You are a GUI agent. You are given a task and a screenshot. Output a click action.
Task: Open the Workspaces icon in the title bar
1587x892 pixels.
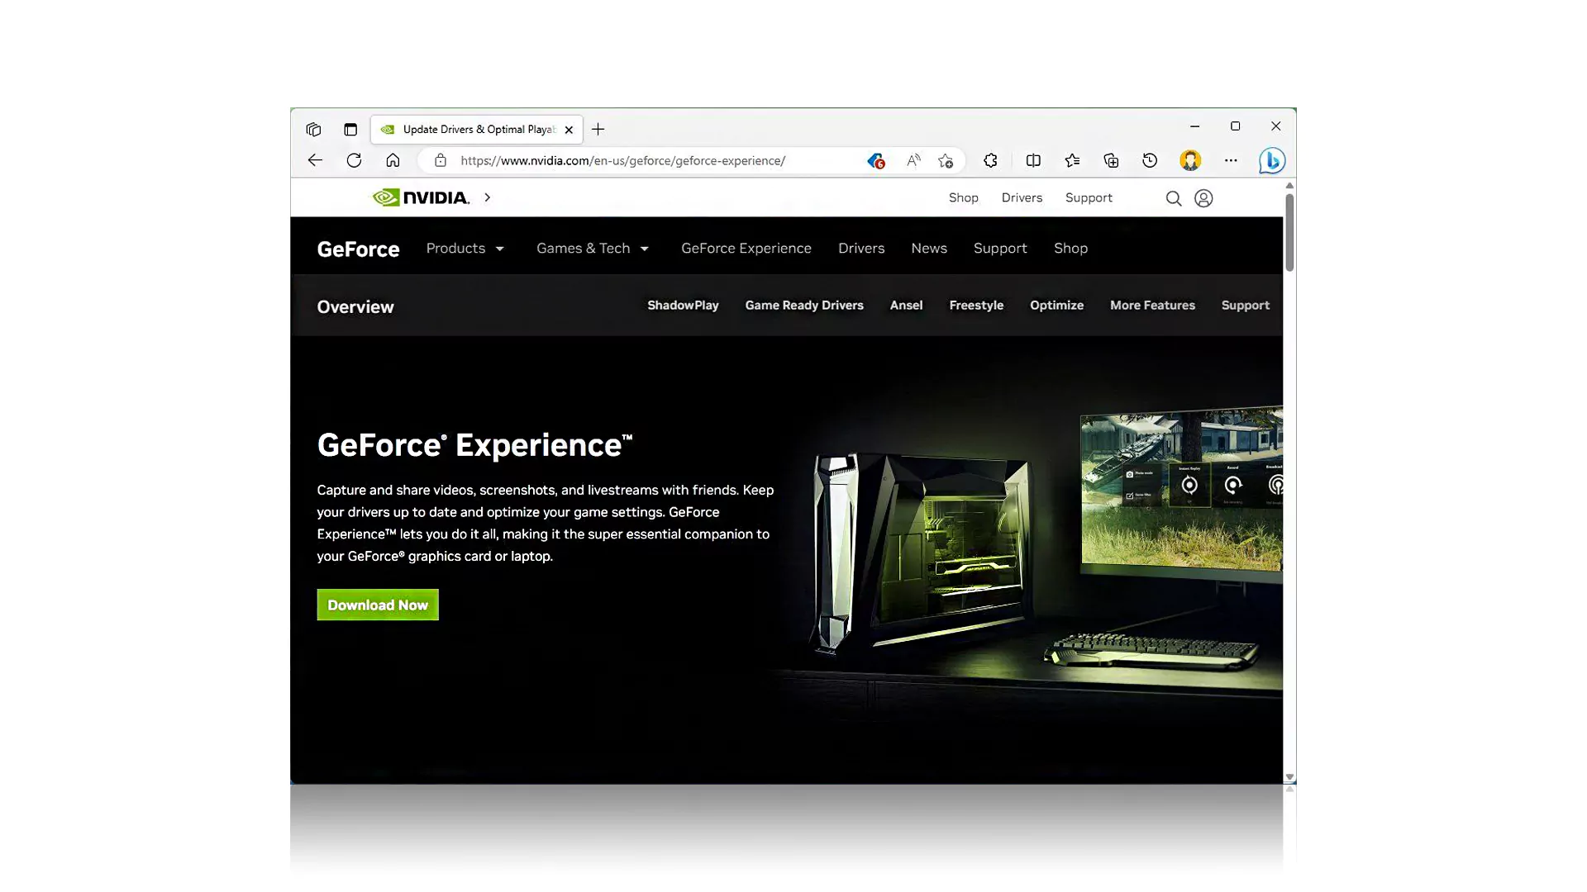coord(313,130)
